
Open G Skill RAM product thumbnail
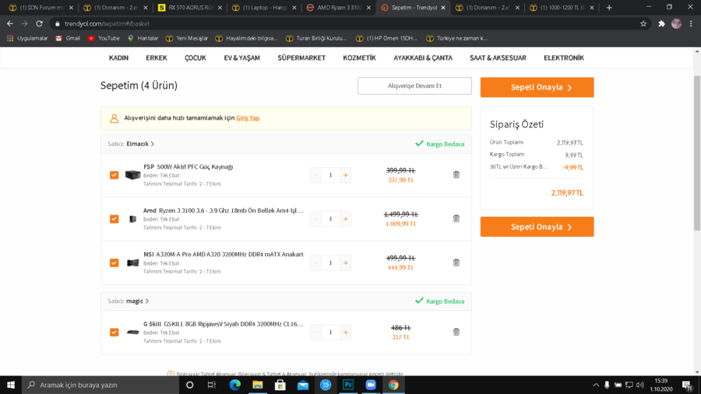tap(132, 332)
